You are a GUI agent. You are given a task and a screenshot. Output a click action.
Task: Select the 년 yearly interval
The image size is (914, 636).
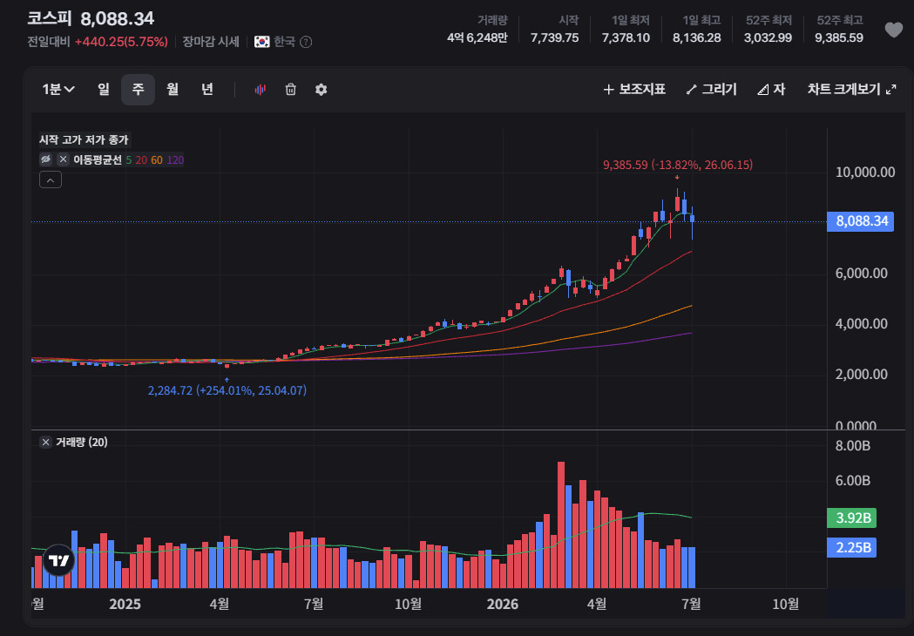[x=206, y=89]
